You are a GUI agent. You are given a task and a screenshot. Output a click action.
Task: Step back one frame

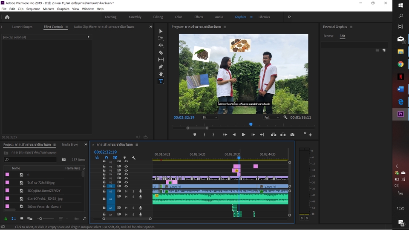tap(234, 135)
